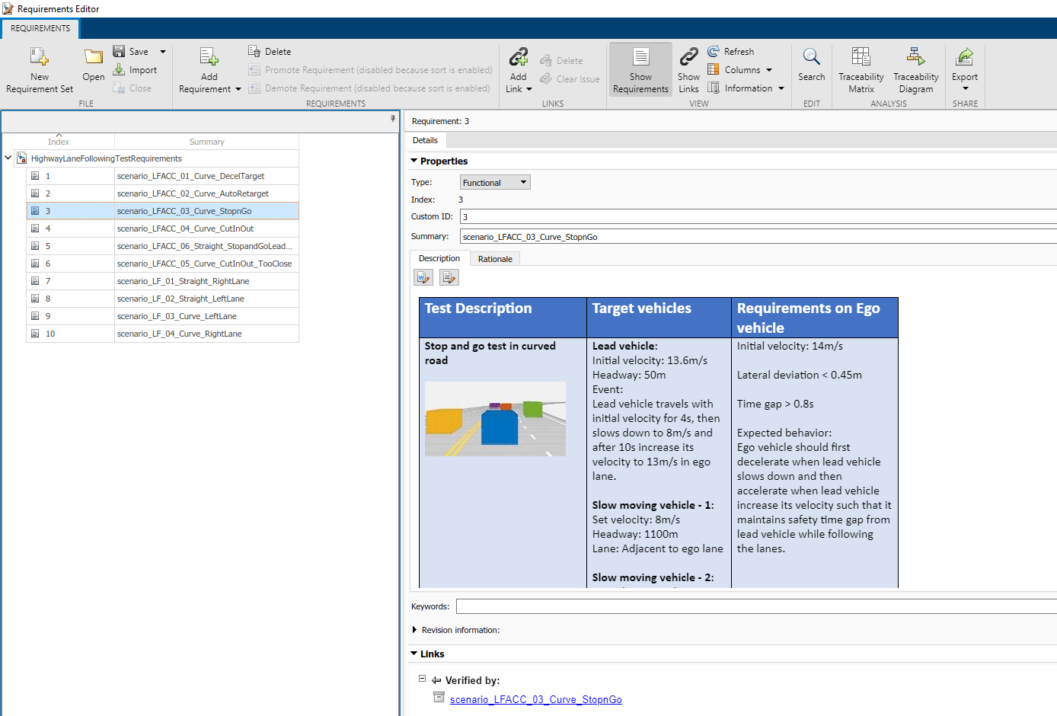Collapse the Verified by links group
The image size is (1057, 716).
coord(422,678)
